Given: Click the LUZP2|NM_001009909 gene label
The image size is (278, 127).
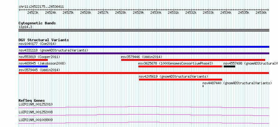Looking at the screenshot, I should pos(36,120).
